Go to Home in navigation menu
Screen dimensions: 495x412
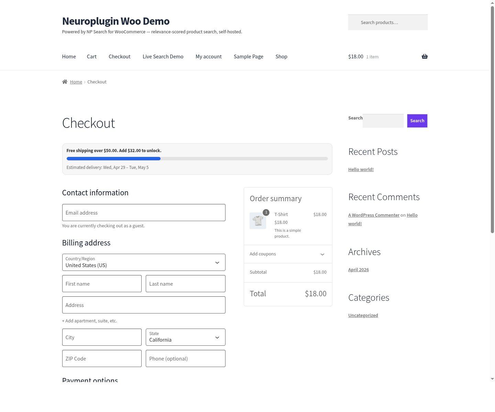click(x=69, y=57)
